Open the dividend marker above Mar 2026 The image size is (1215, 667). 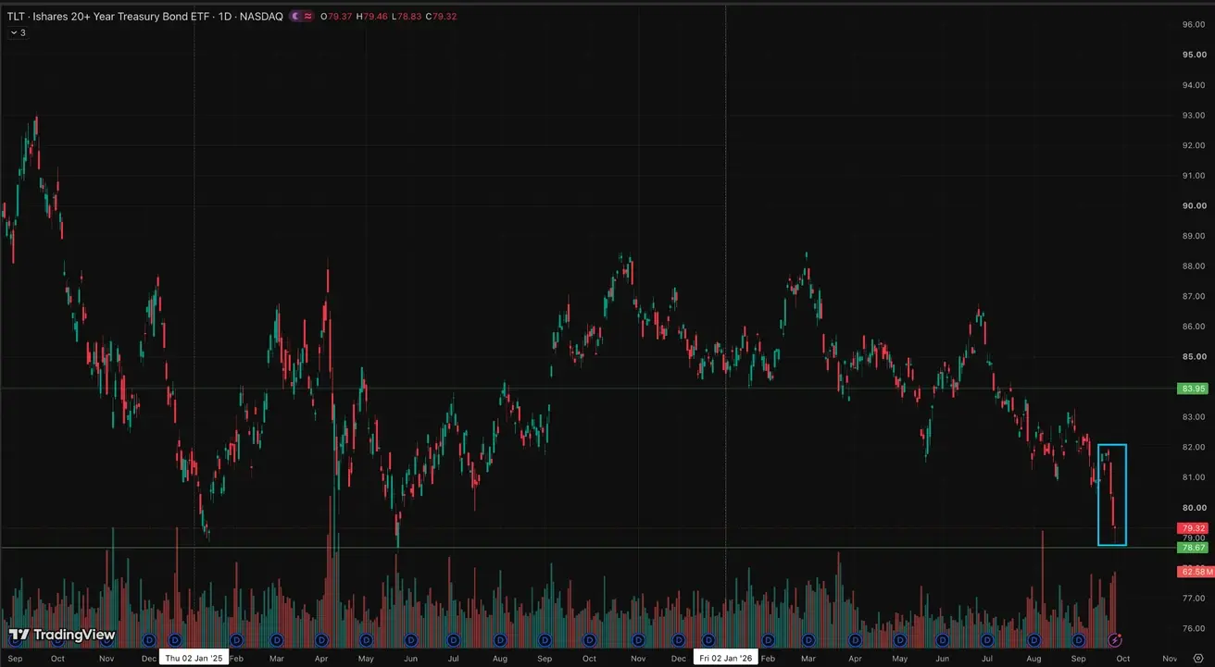808,640
